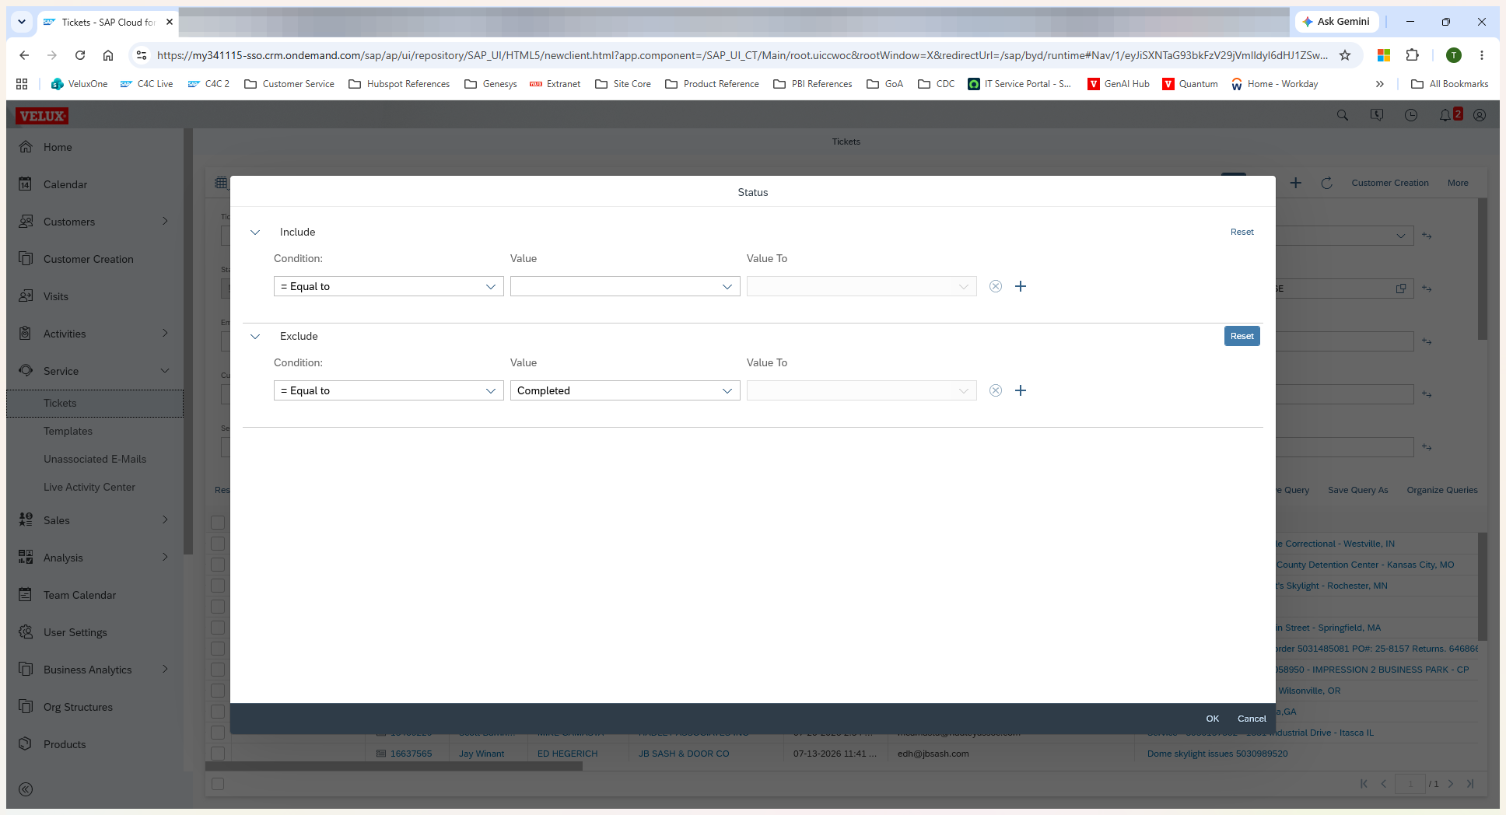Cancel the Status dialog
This screenshot has height=815, width=1506.
point(1252,719)
